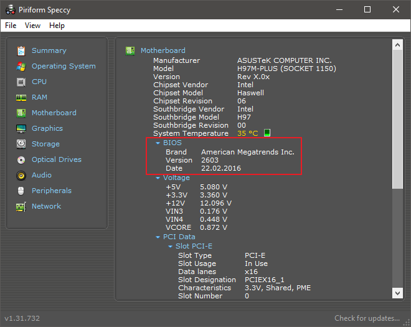Minimize the Speccy window
This screenshot has height=327, width=411.
(x=339, y=10)
